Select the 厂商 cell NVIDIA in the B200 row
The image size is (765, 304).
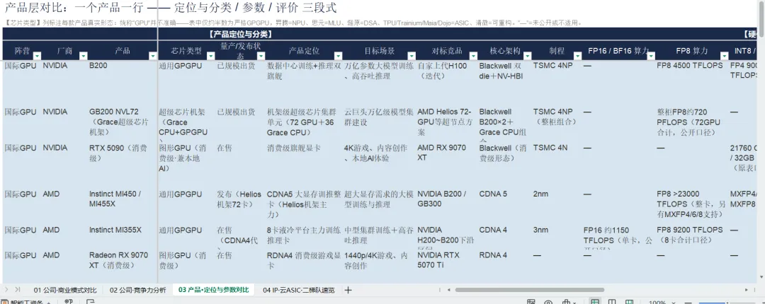point(55,65)
